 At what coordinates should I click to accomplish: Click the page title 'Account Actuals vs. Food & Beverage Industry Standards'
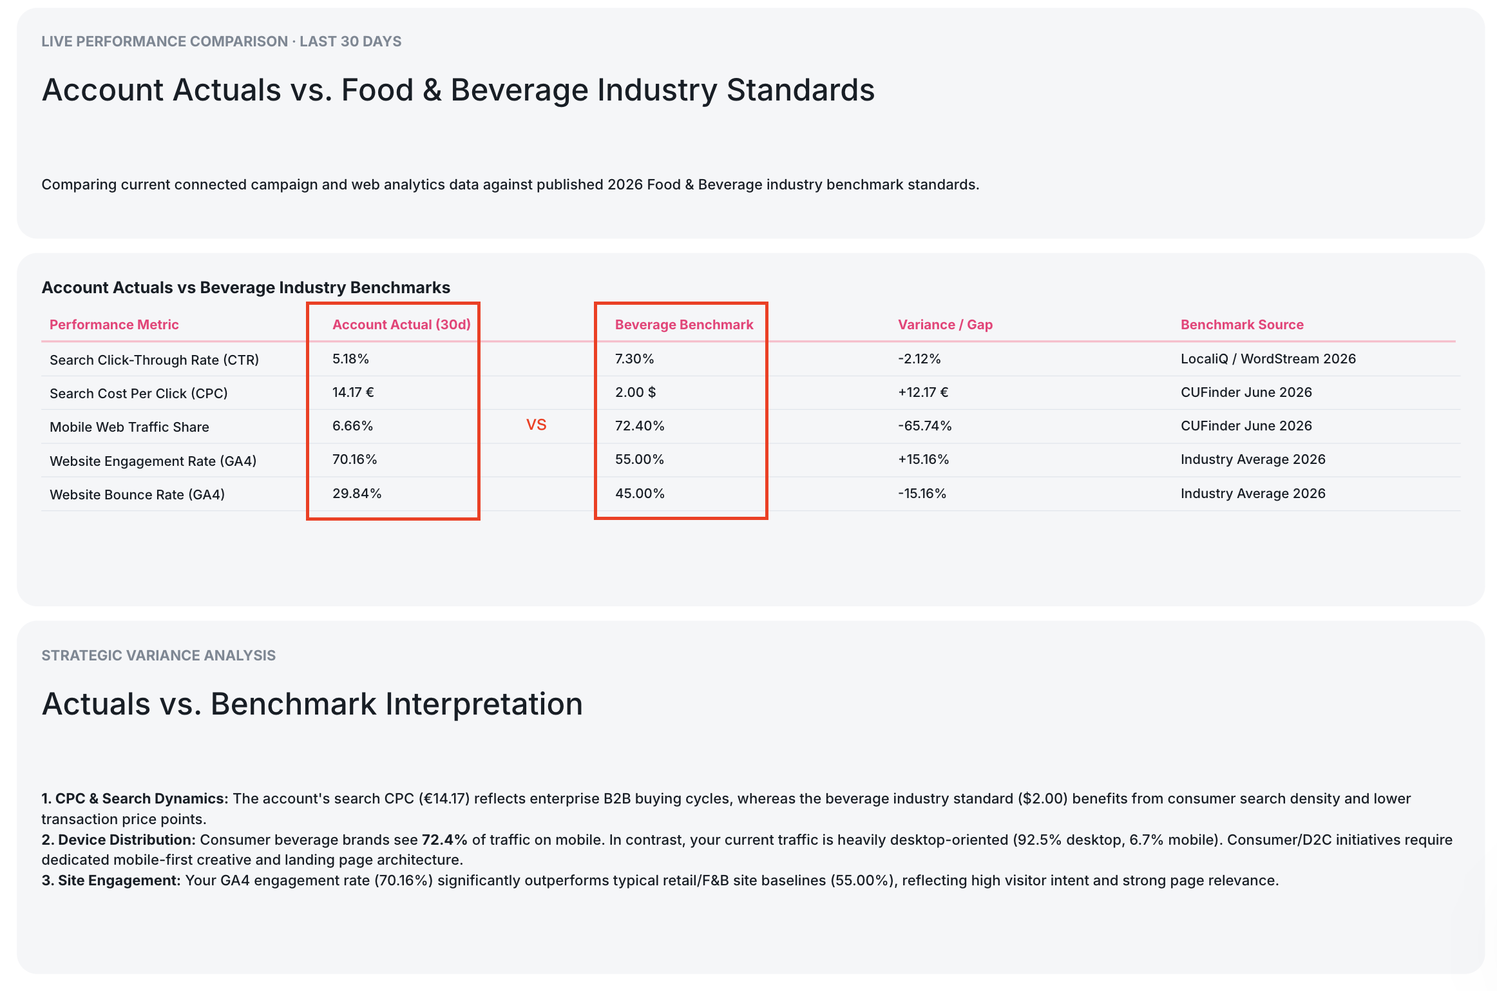point(458,90)
